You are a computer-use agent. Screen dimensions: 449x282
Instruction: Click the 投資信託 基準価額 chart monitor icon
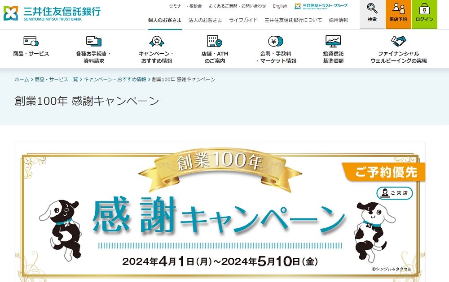point(333,41)
